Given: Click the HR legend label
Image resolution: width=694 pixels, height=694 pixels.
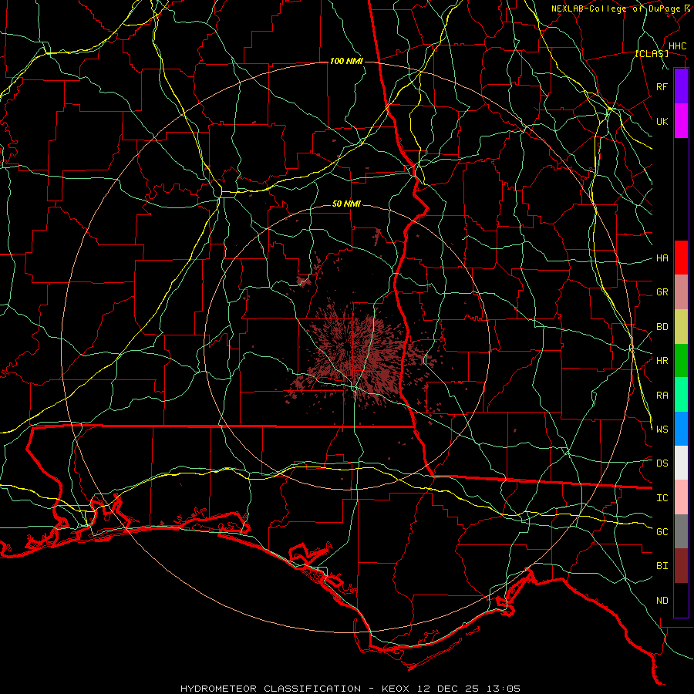Looking at the screenshot, I should click(662, 361).
